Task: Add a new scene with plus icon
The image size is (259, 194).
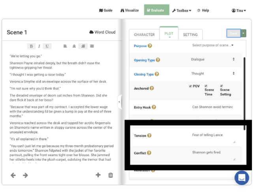Action: coord(98,175)
